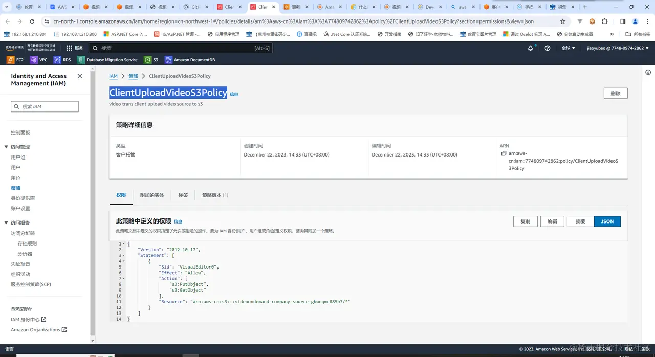Open the info panel icon at right edge

pos(648,73)
